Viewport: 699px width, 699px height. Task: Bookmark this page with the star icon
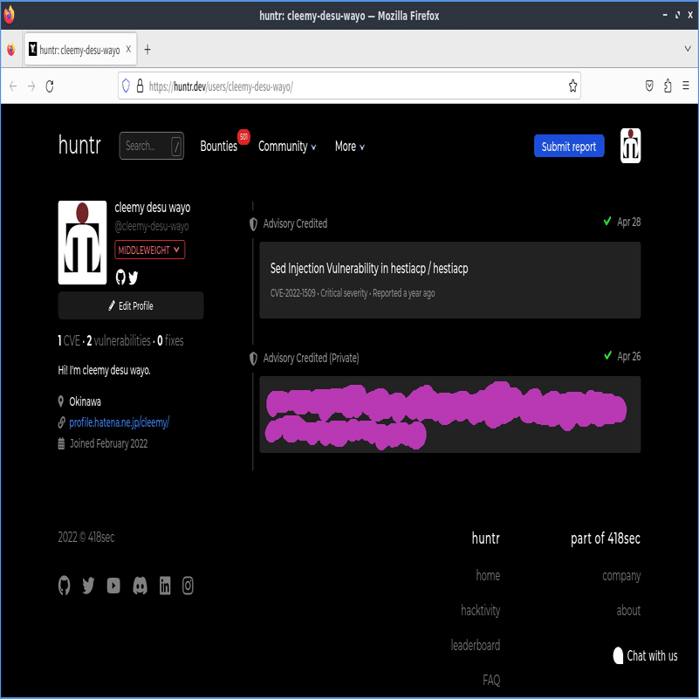tap(572, 86)
